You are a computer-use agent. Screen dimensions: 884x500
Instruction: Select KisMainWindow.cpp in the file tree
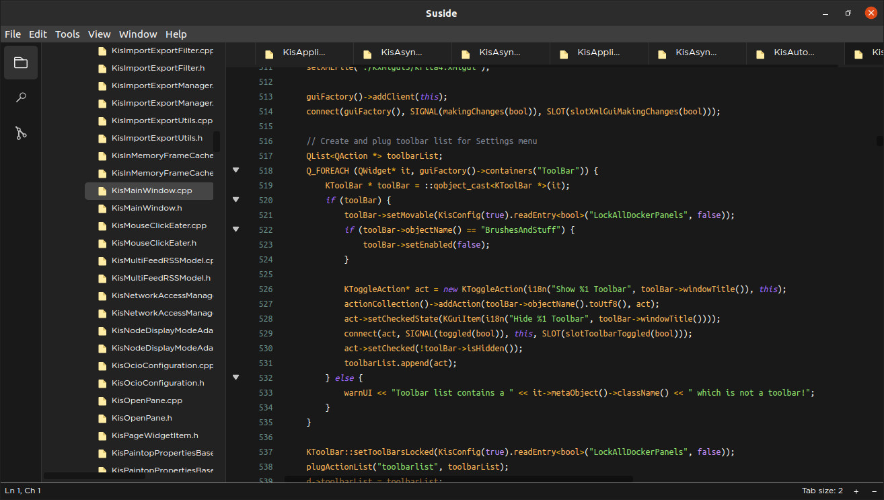coord(149,190)
